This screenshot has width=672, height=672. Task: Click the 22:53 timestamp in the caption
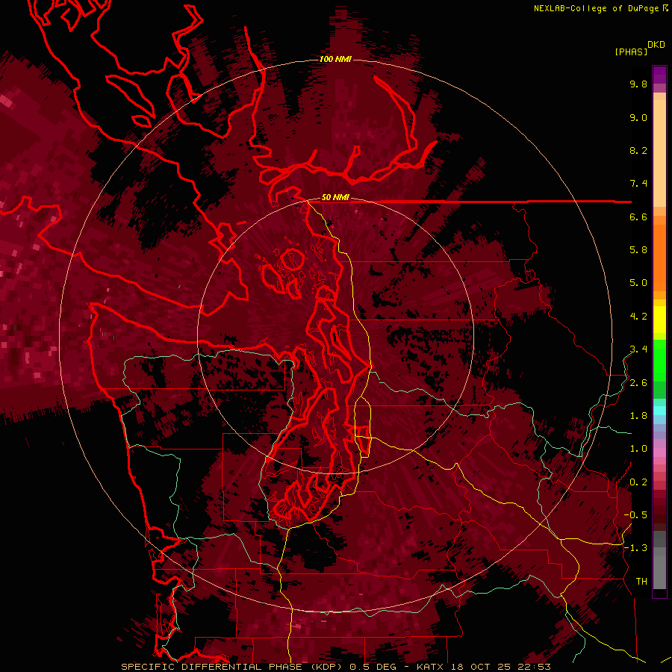533,667
